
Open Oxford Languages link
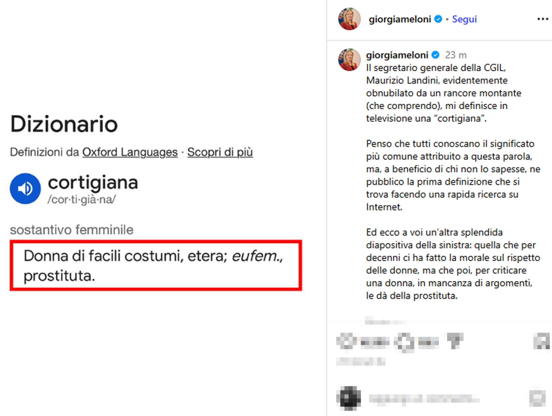point(130,152)
